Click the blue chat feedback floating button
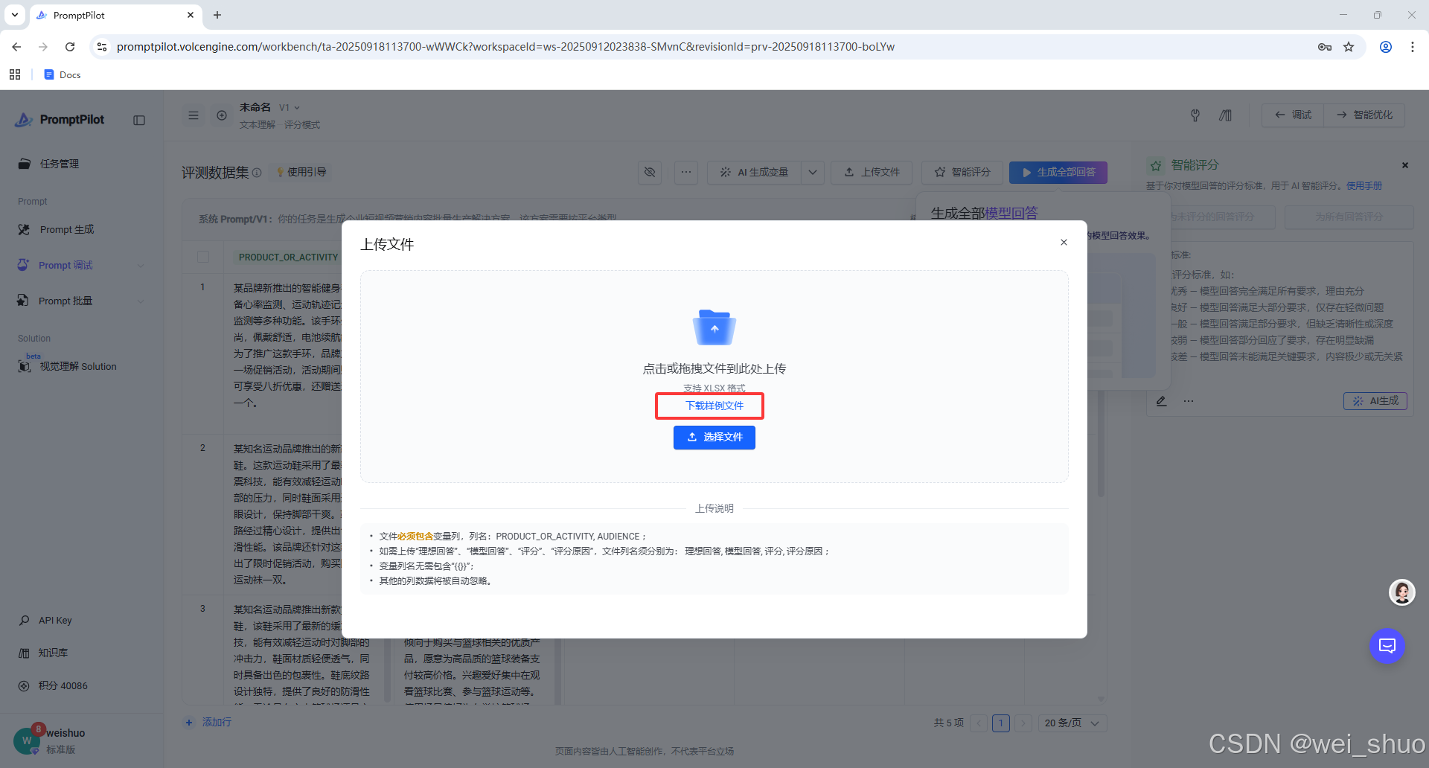1429x768 pixels. tap(1387, 646)
